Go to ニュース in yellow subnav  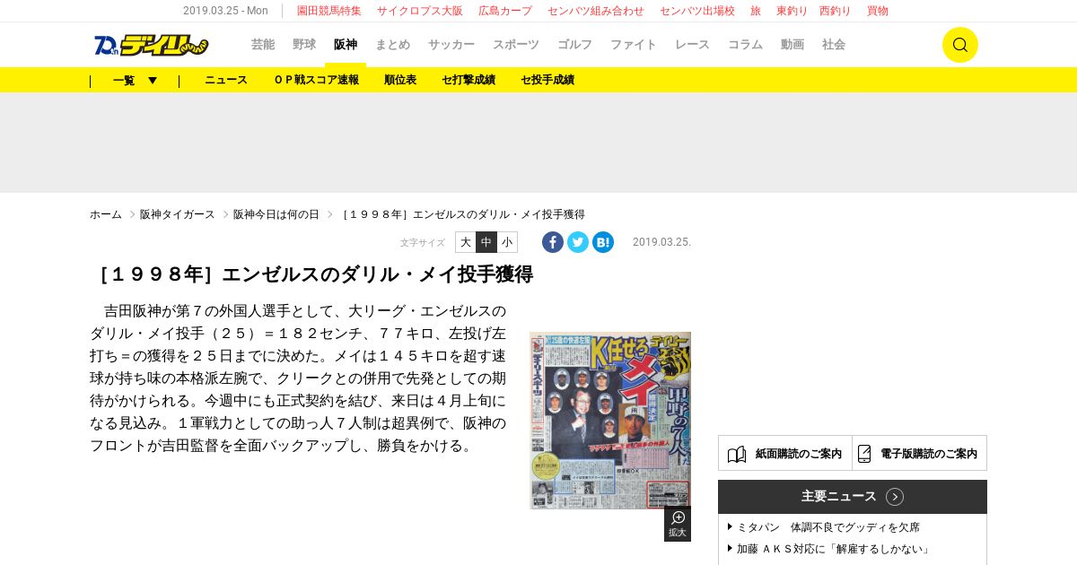coord(226,80)
